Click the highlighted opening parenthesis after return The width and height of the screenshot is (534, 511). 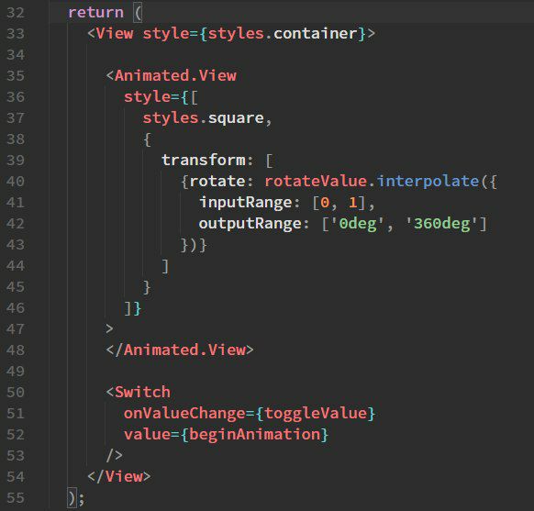(x=138, y=13)
